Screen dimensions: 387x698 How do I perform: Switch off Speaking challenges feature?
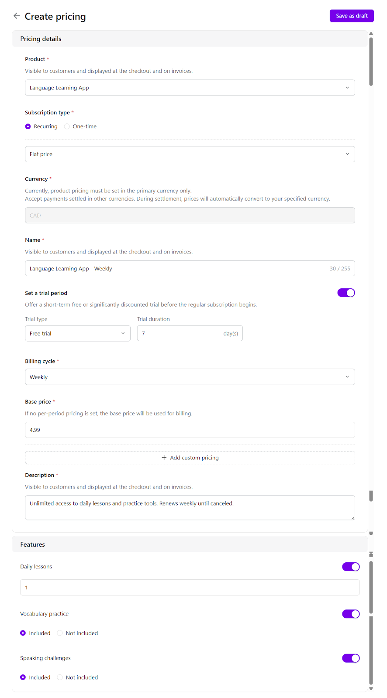[x=350, y=658]
